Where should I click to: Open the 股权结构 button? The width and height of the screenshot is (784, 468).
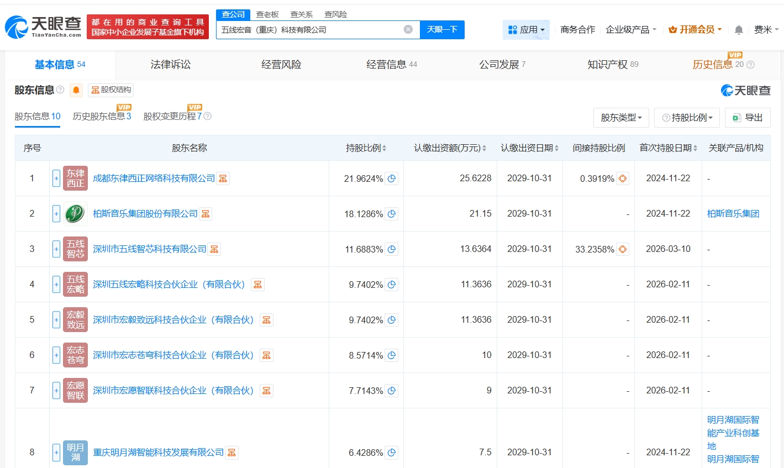[x=111, y=90]
